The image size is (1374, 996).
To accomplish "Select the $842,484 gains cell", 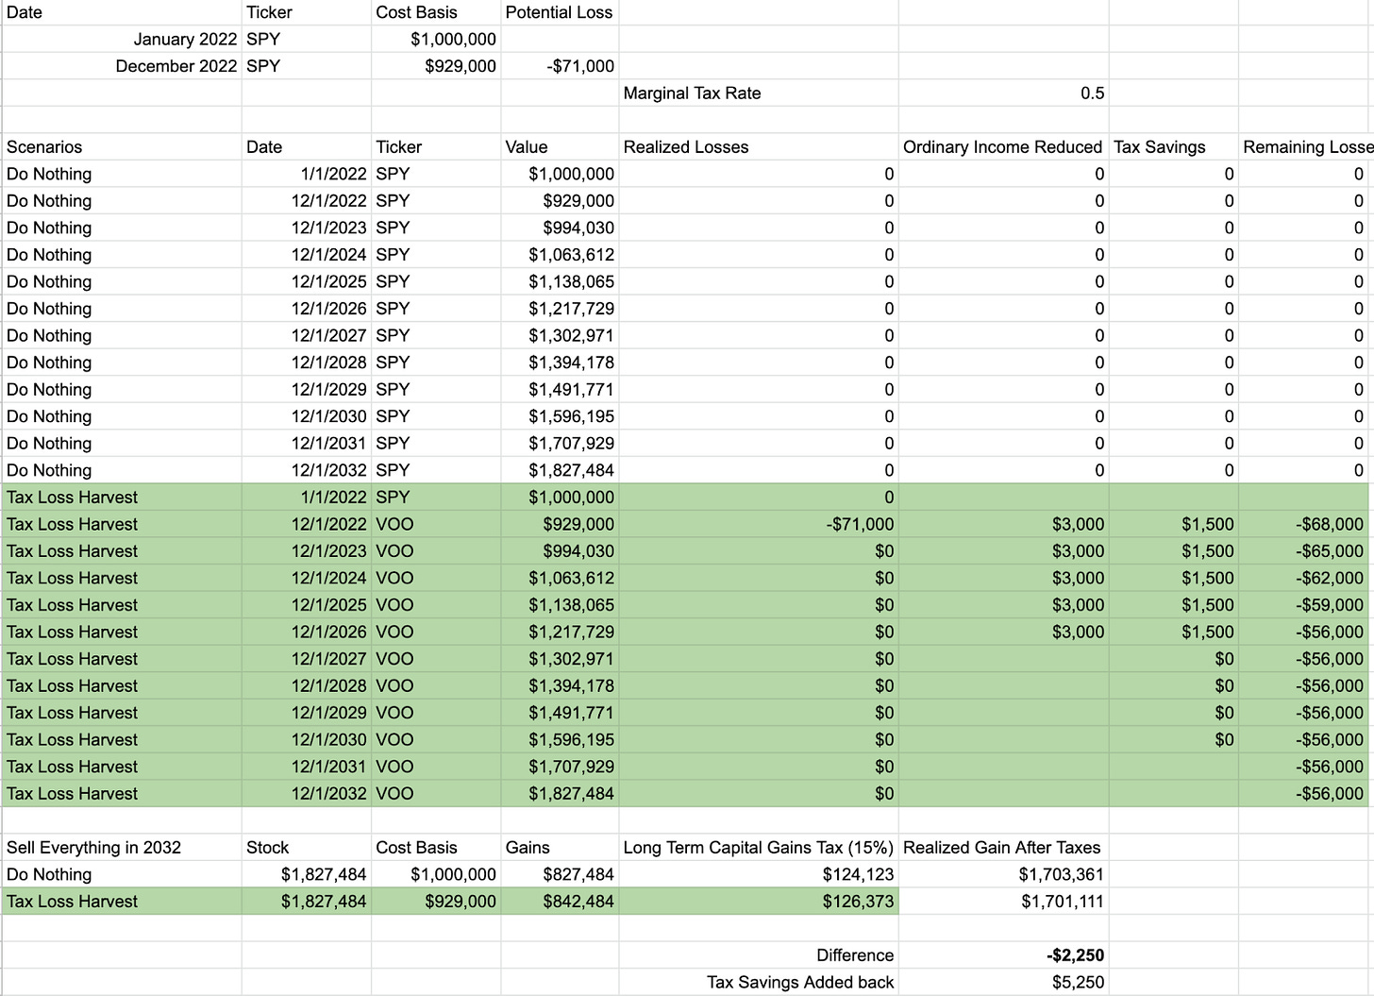I will pyautogui.click(x=561, y=902).
